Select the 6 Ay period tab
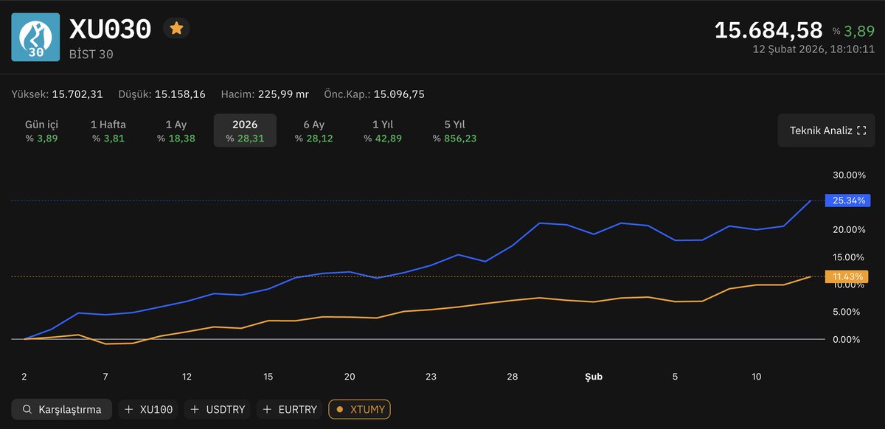 [313, 130]
